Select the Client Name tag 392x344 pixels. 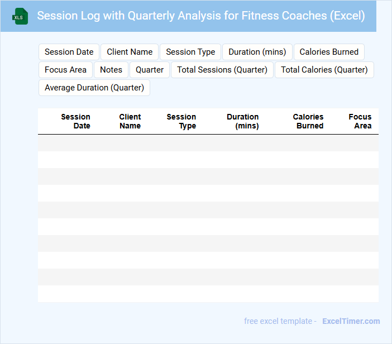point(130,52)
